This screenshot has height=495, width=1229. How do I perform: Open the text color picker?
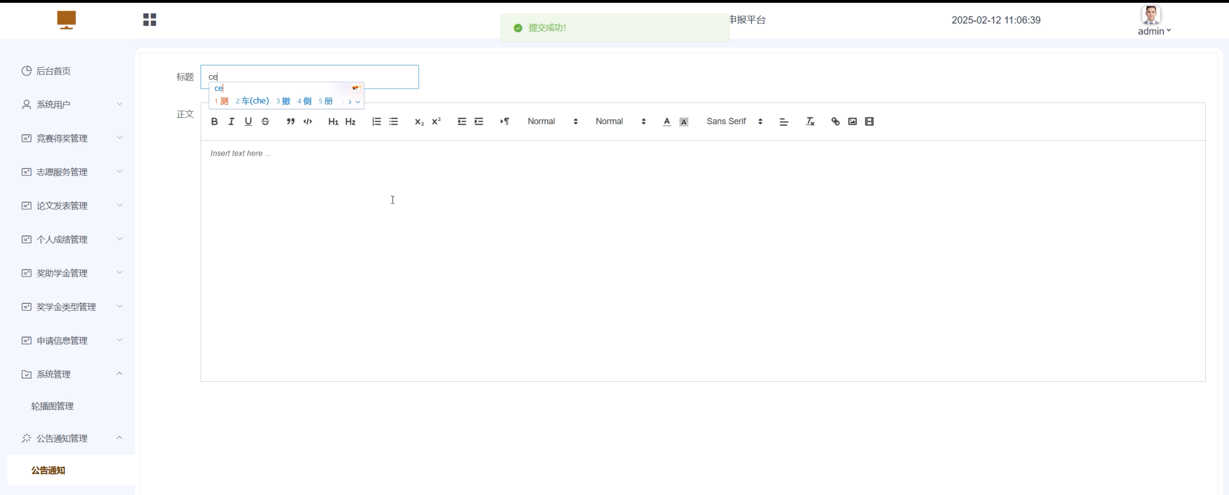[x=667, y=122]
